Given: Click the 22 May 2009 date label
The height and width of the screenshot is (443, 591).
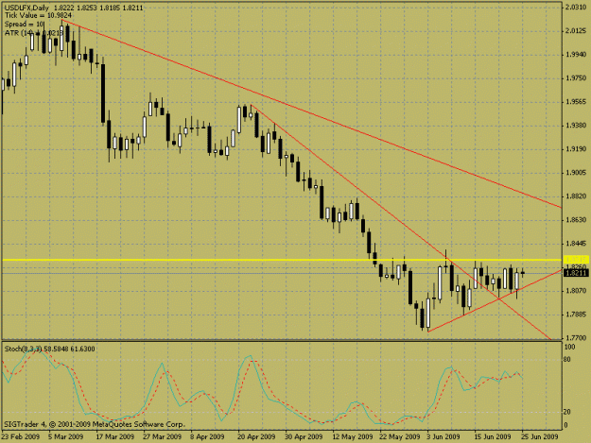Looking at the screenshot, I should [x=400, y=436].
